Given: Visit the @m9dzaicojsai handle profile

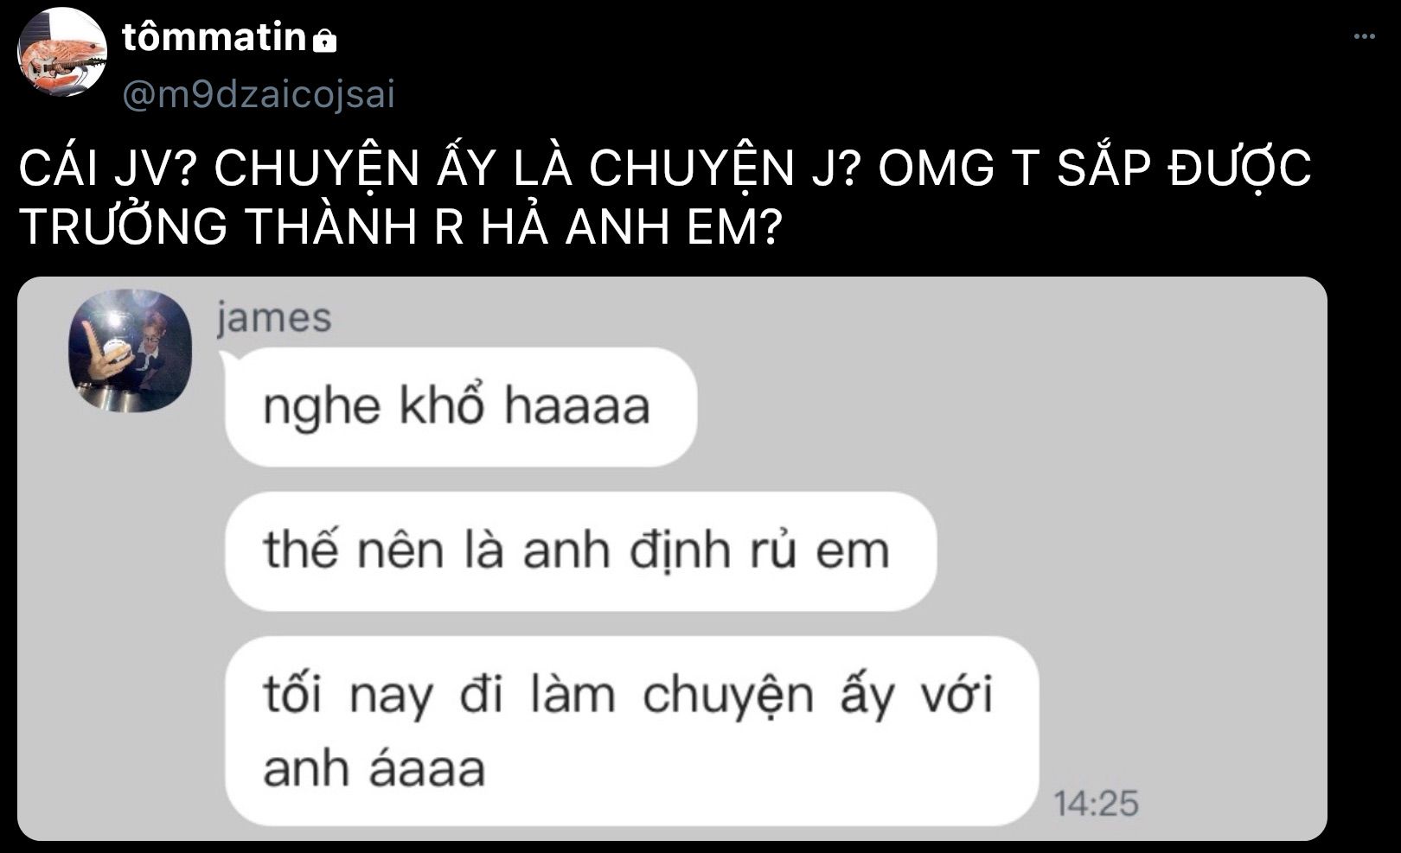Looking at the screenshot, I should (259, 94).
